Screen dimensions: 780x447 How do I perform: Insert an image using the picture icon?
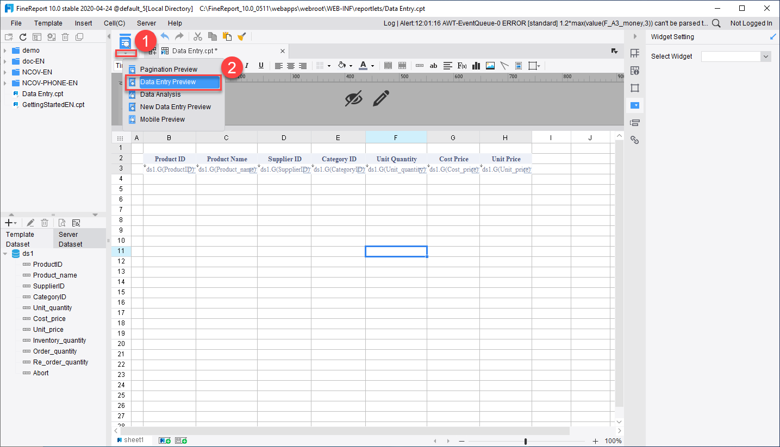[490, 65]
